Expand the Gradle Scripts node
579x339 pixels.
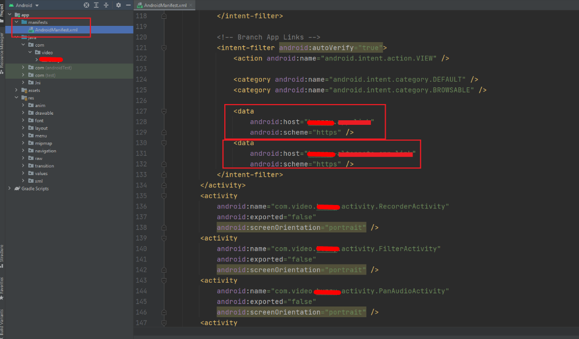pos(10,189)
